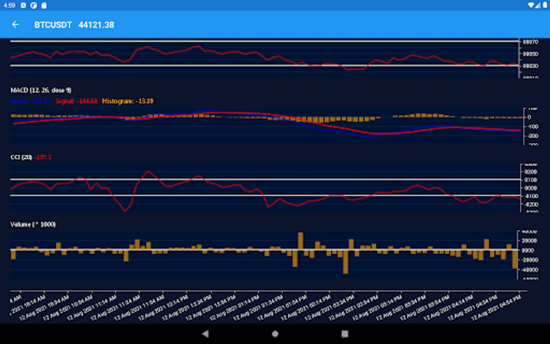Click the tallest positive volume bar

301,241
